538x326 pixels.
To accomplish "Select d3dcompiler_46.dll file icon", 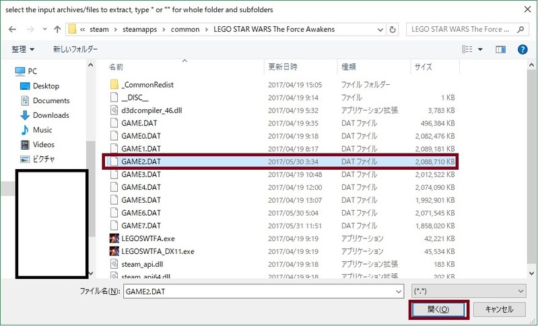I will click(x=114, y=110).
